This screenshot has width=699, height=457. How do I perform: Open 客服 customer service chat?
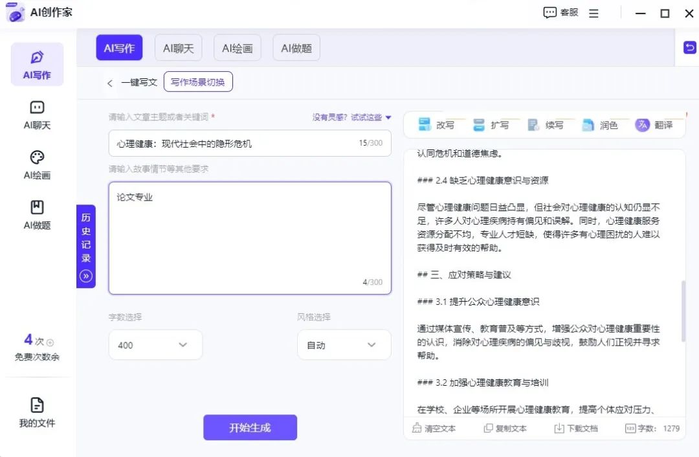point(560,12)
